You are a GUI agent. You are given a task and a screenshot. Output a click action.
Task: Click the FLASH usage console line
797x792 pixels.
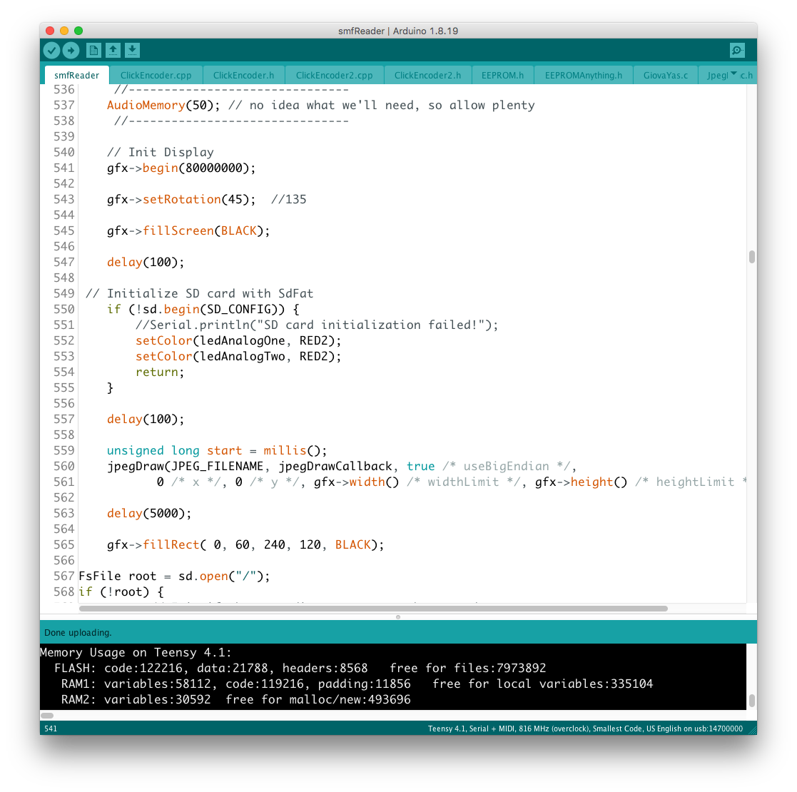point(300,668)
